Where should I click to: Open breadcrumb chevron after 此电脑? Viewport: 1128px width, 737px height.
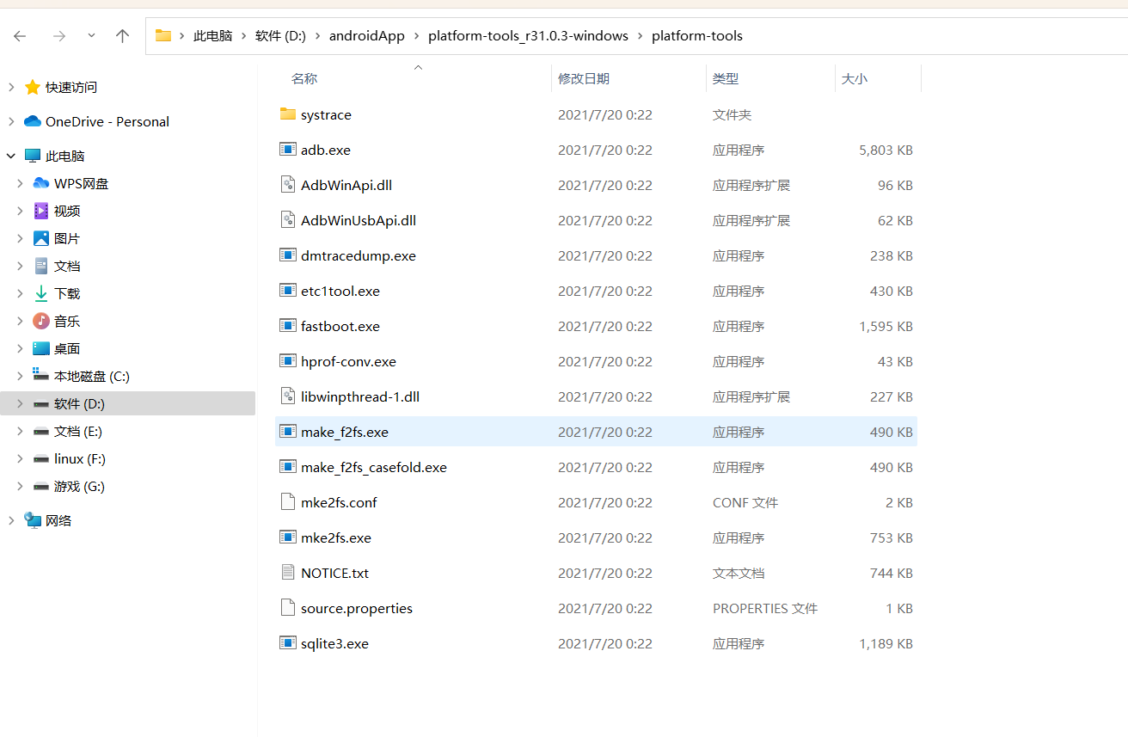click(x=244, y=36)
